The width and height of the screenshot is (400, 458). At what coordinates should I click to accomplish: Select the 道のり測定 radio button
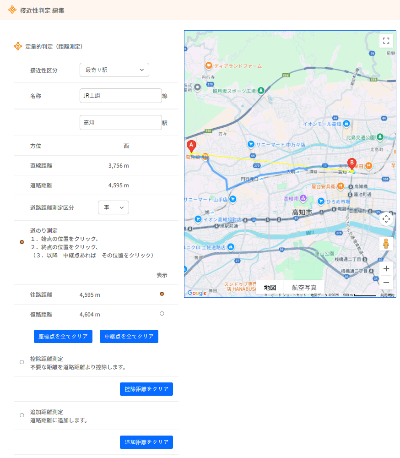tap(22, 242)
